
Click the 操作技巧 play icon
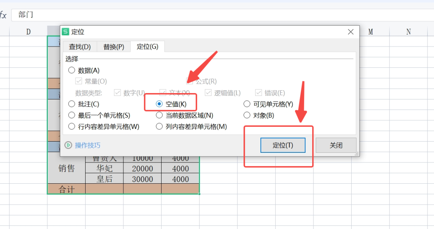(x=68, y=145)
